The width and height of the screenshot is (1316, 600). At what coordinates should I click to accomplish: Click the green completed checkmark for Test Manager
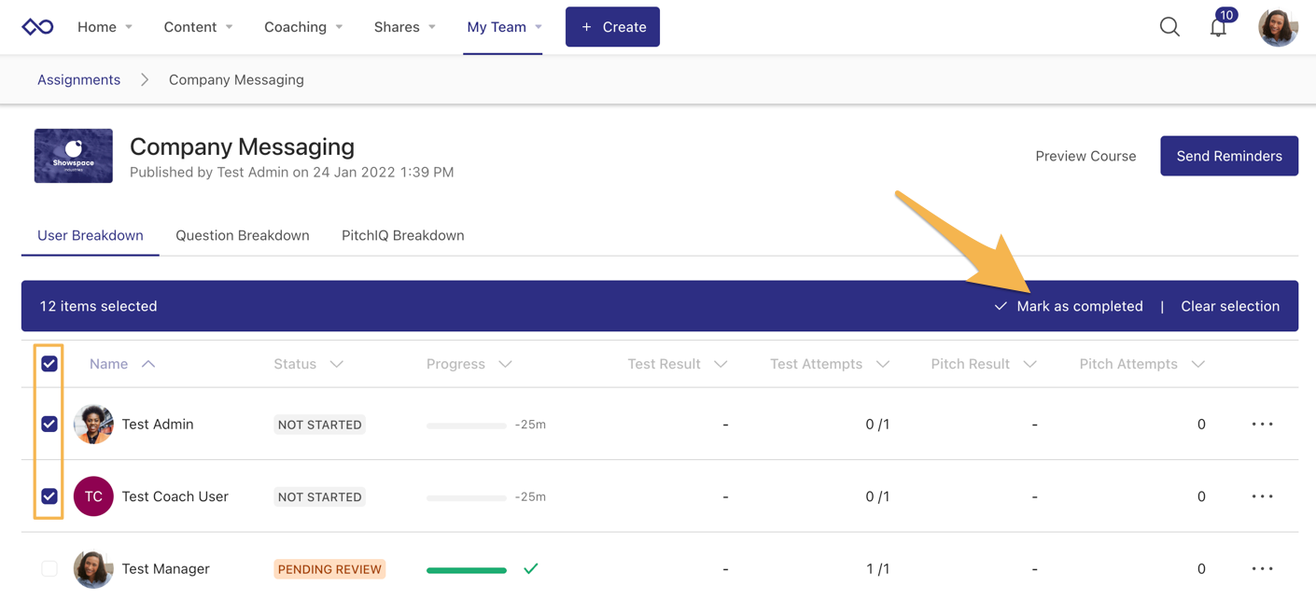pyautogui.click(x=530, y=568)
